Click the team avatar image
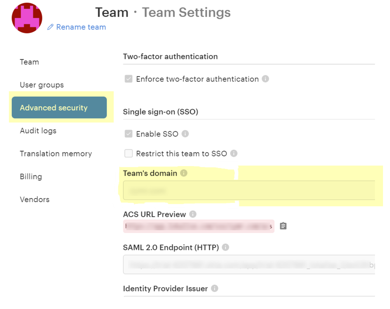 [27, 18]
